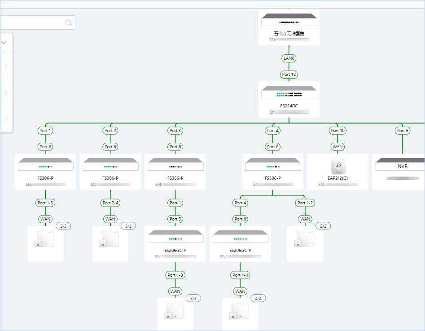Expand the topmost right-chevron row in left panel

coord(6,66)
